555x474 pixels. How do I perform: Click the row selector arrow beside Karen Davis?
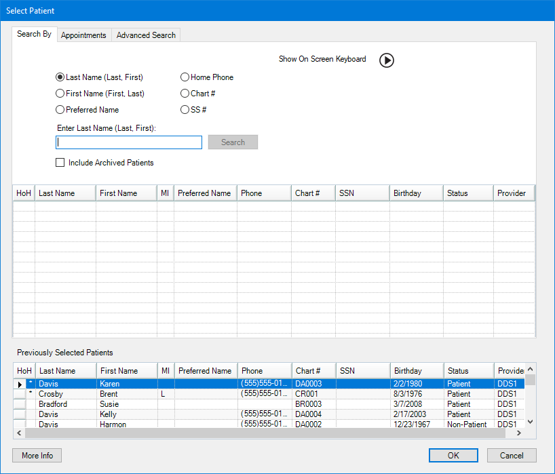click(20, 384)
